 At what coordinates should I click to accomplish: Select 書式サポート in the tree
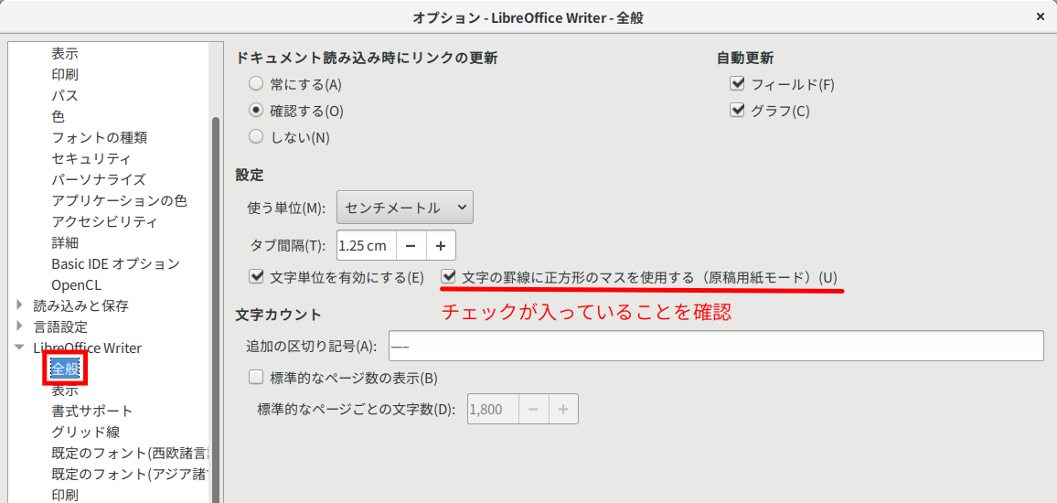92,411
